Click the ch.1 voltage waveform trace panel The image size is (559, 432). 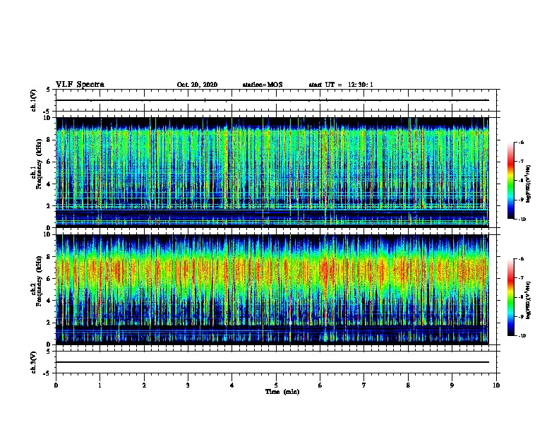(276, 100)
